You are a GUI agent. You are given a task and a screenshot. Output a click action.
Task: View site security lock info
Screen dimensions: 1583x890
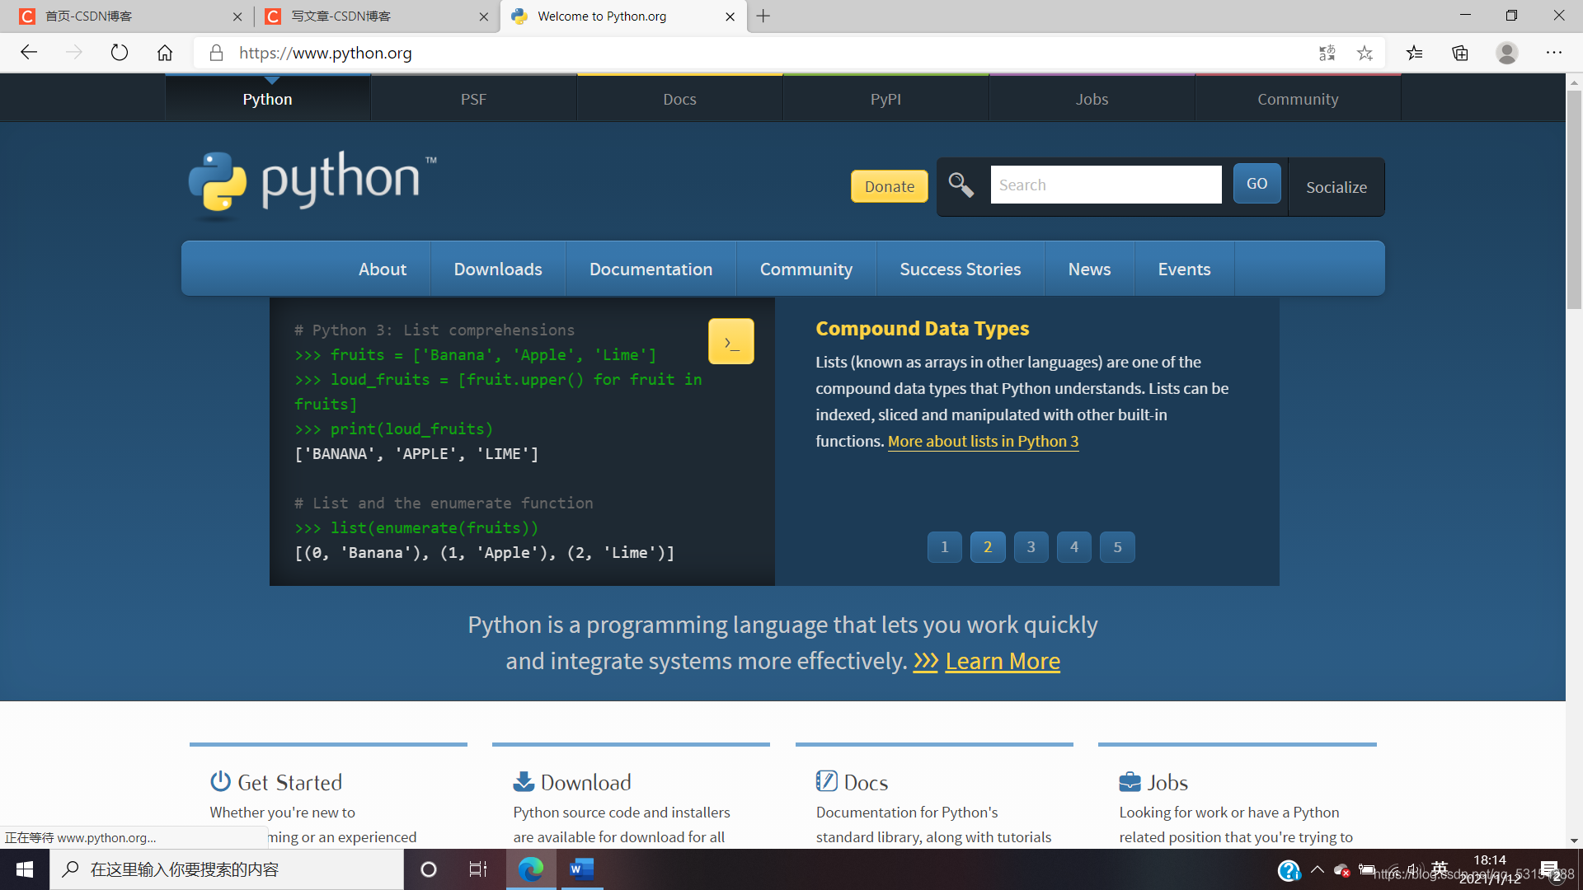[216, 53]
